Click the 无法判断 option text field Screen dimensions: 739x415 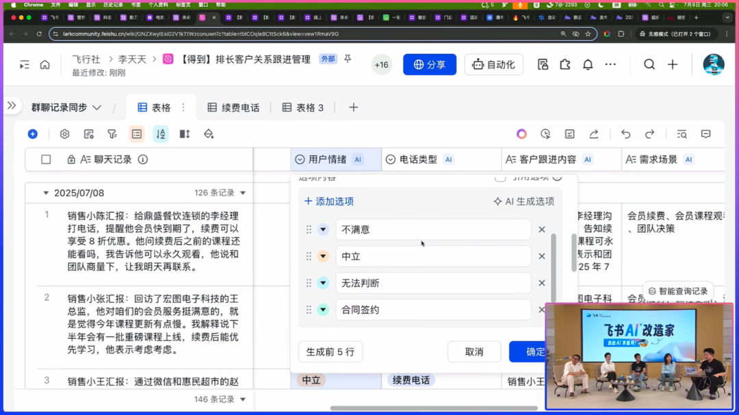click(x=432, y=283)
